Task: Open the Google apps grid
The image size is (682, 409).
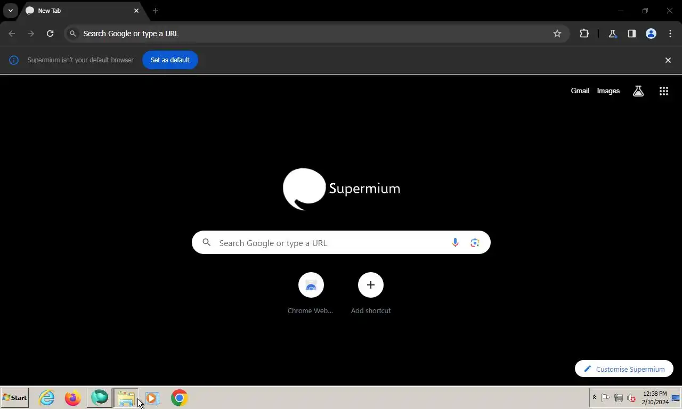Action: (664, 91)
